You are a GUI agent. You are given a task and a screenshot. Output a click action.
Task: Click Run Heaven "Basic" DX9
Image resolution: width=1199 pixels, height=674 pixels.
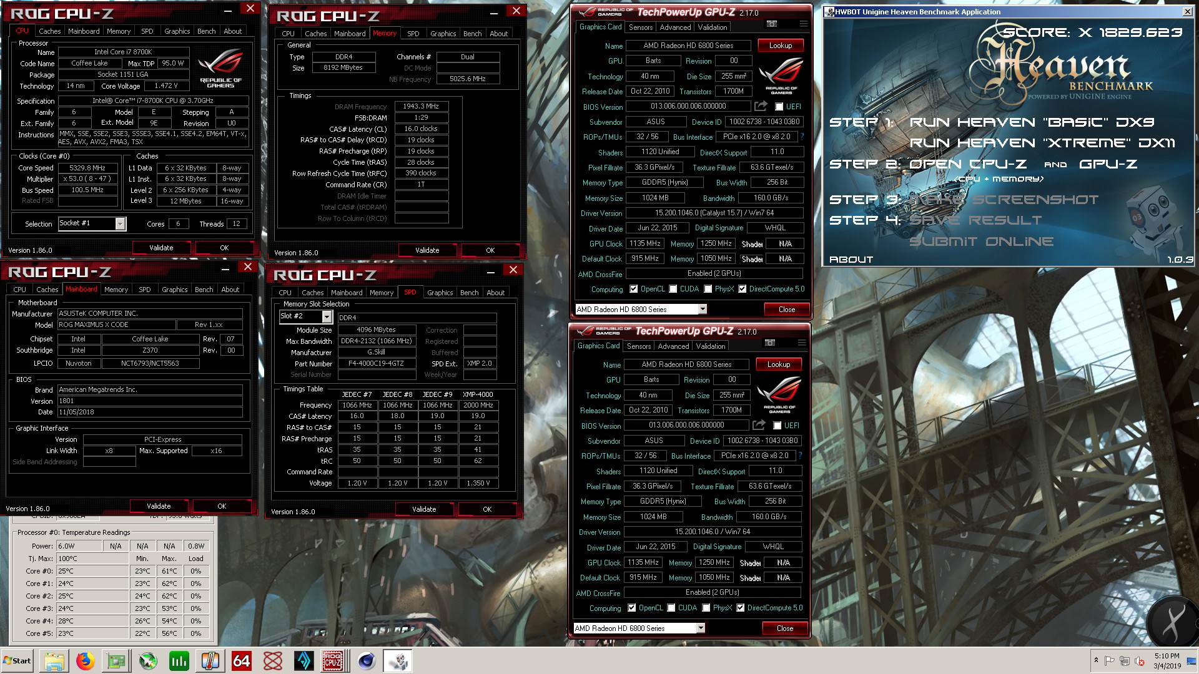pos(1032,122)
